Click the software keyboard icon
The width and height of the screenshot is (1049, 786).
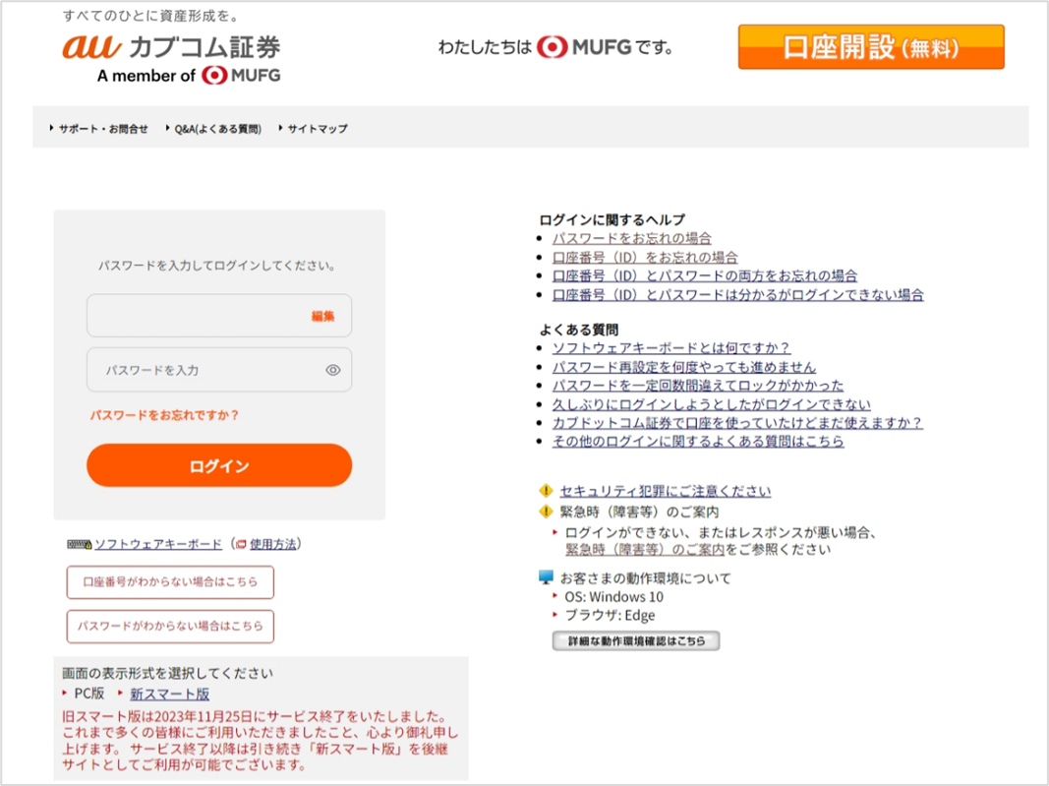79,544
